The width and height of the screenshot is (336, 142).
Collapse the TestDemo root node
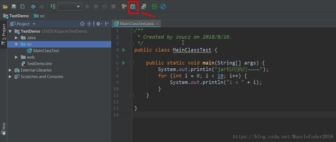coord(10,31)
